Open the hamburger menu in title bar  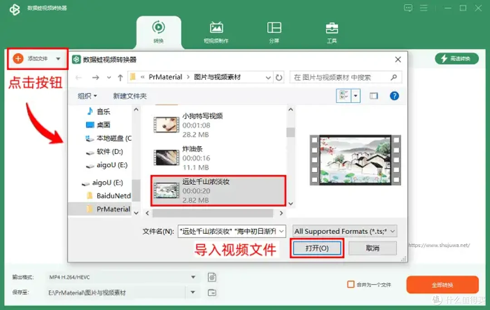[x=424, y=8]
